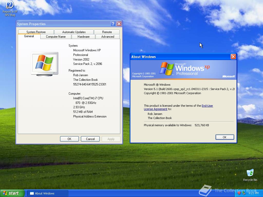Switch to the Computer Name tab

(55, 36)
